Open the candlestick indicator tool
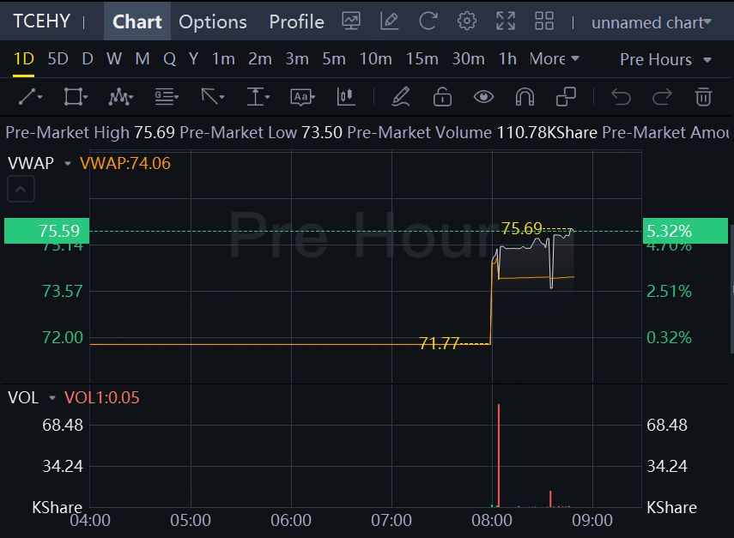734x538 pixels. point(346,97)
